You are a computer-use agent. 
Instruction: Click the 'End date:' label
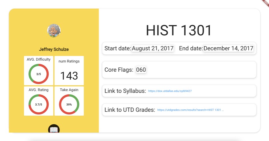[191, 48]
